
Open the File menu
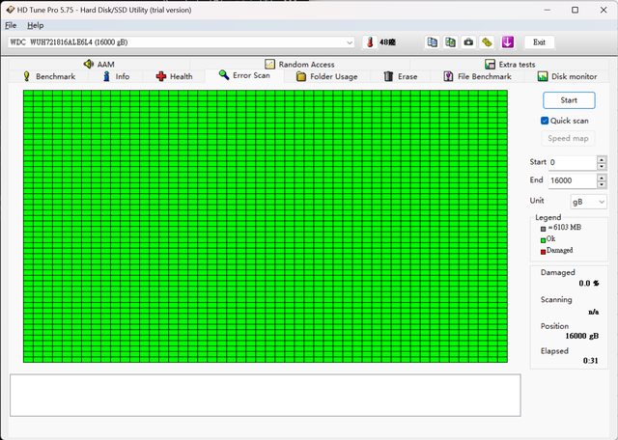click(x=11, y=25)
